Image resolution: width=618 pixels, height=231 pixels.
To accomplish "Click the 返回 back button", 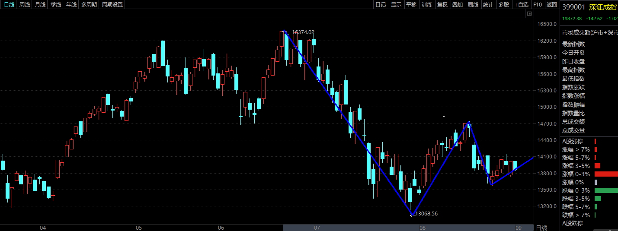I will (551, 5).
